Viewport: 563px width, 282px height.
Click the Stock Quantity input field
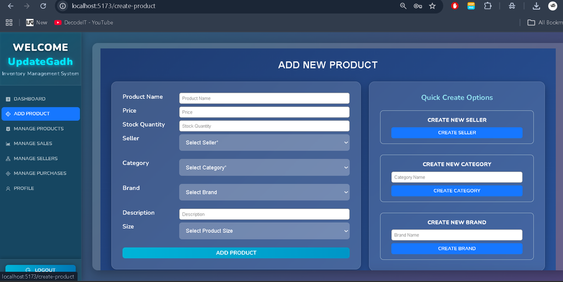point(264,126)
